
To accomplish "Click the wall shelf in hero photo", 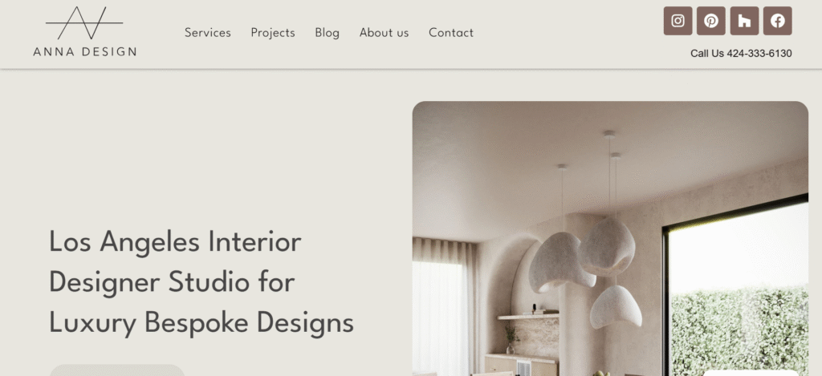I will [528, 317].
